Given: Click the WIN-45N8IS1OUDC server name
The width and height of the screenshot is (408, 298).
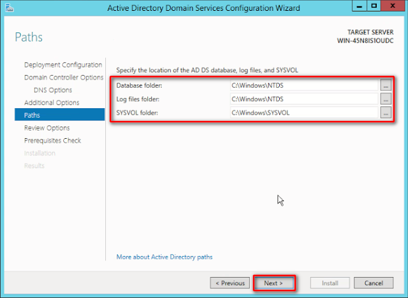Looking at the screenshot, I should click(365, 41).
